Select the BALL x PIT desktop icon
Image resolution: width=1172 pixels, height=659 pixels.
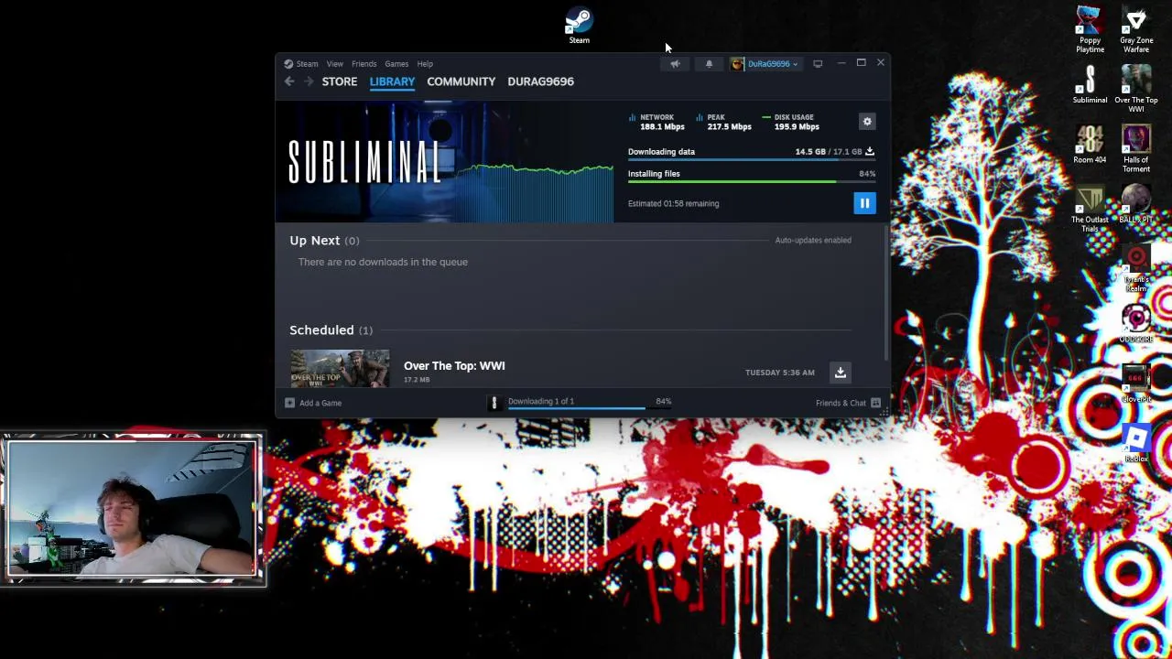(1136, 204)
